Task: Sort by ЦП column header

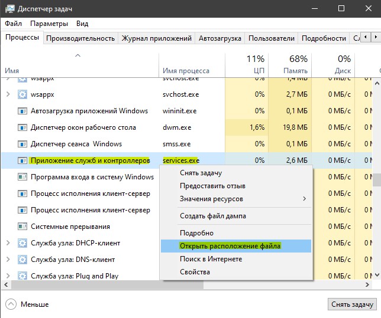Action: [x=247, y=65]
